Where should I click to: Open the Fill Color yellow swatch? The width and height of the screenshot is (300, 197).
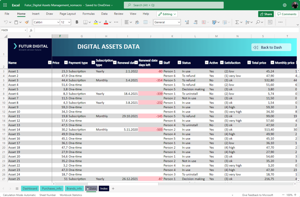point(96,22)
